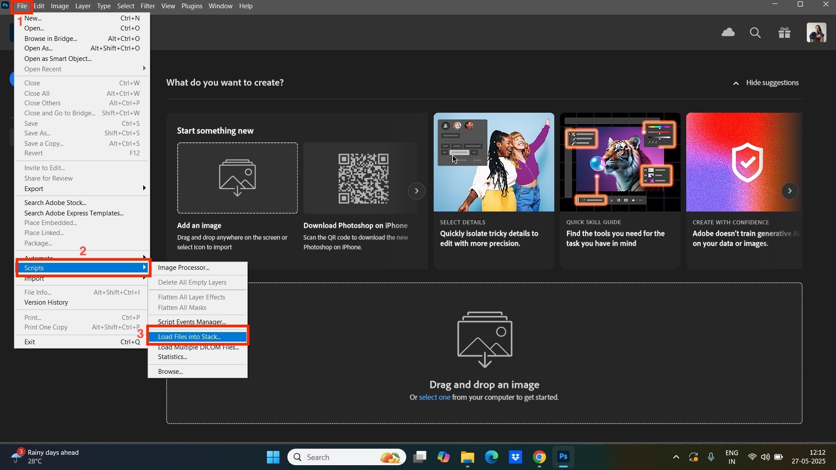Open the Quick Skill Guide tiger card
The height and width of the screenshot is (470, 836).
click(620, 191)
